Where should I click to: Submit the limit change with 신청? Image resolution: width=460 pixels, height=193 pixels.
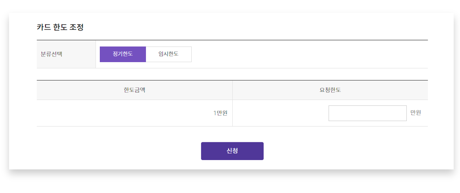pyautogui.click(x=232, y=151)
